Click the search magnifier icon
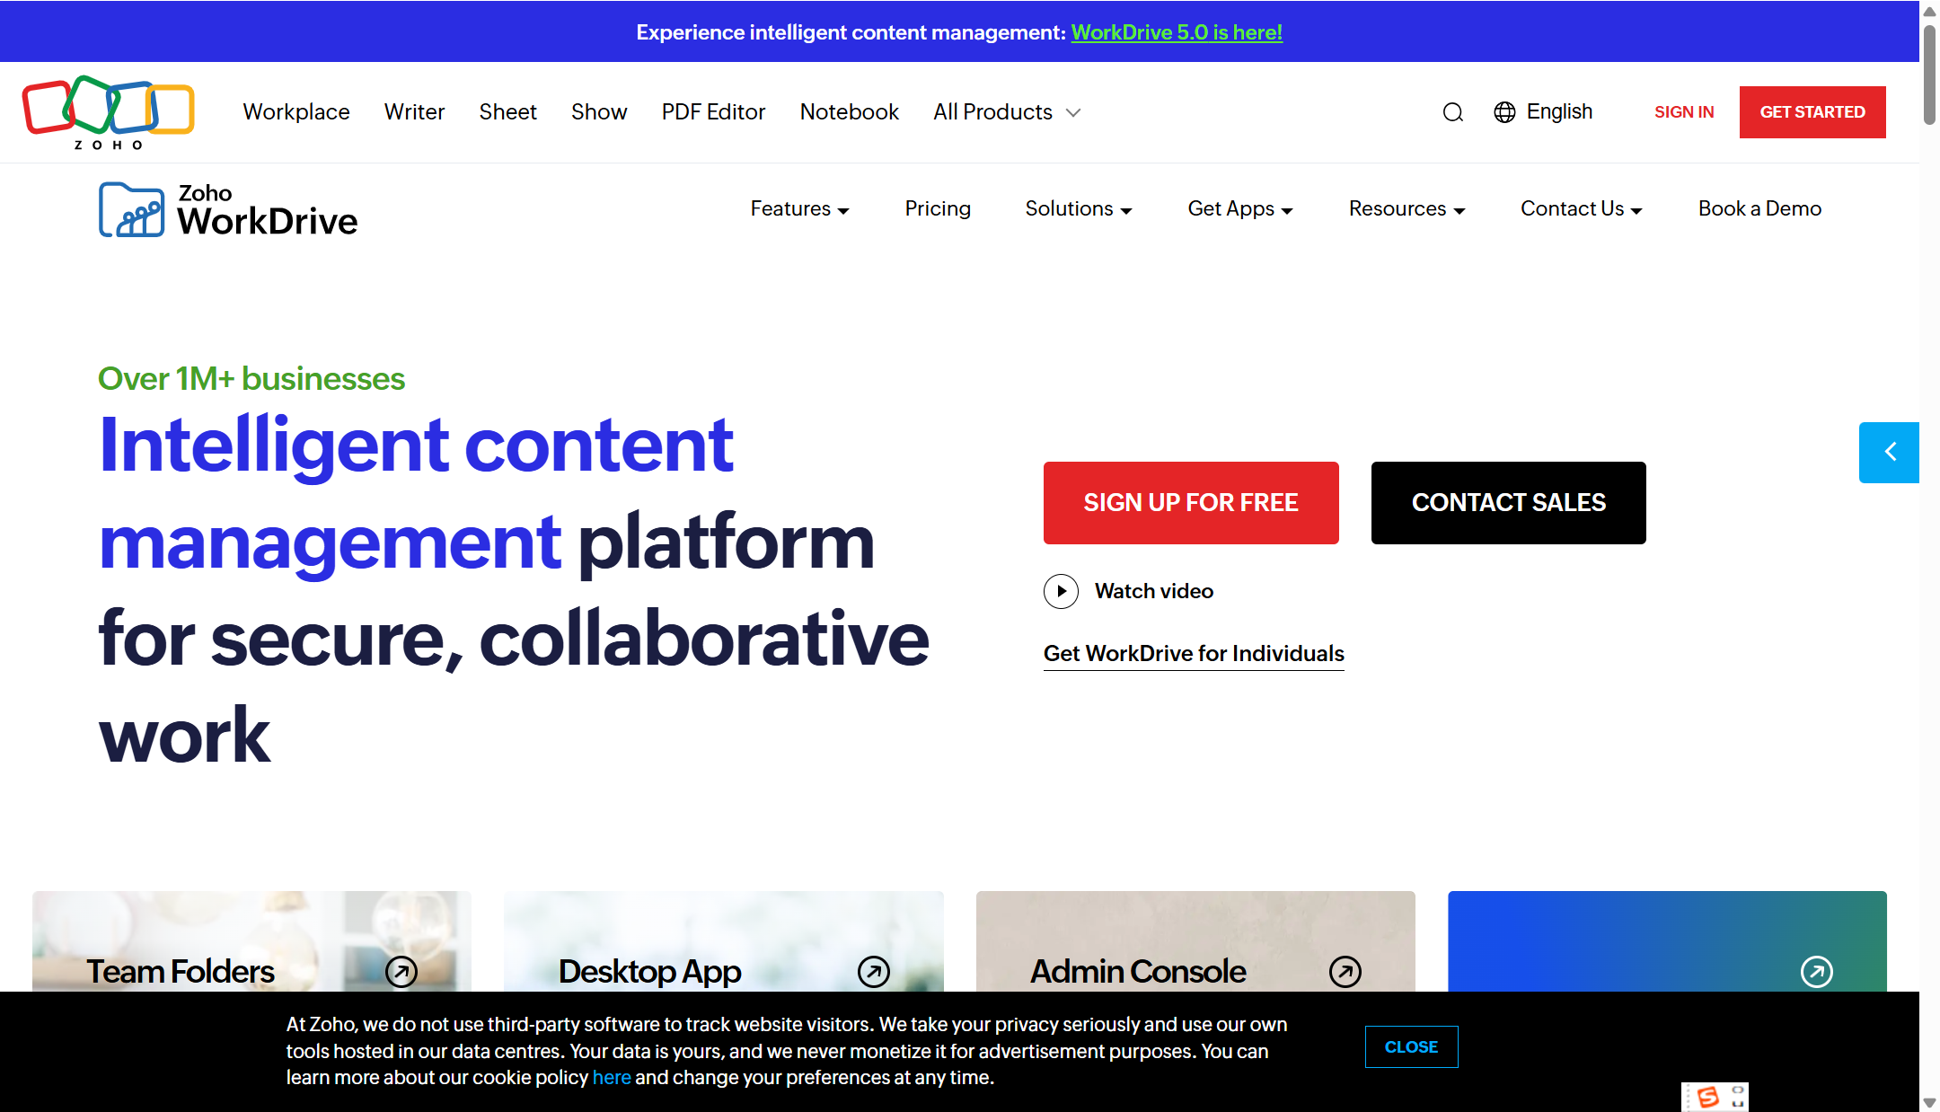The width and height of the screenshot is (1940, 1112). 1452,112
